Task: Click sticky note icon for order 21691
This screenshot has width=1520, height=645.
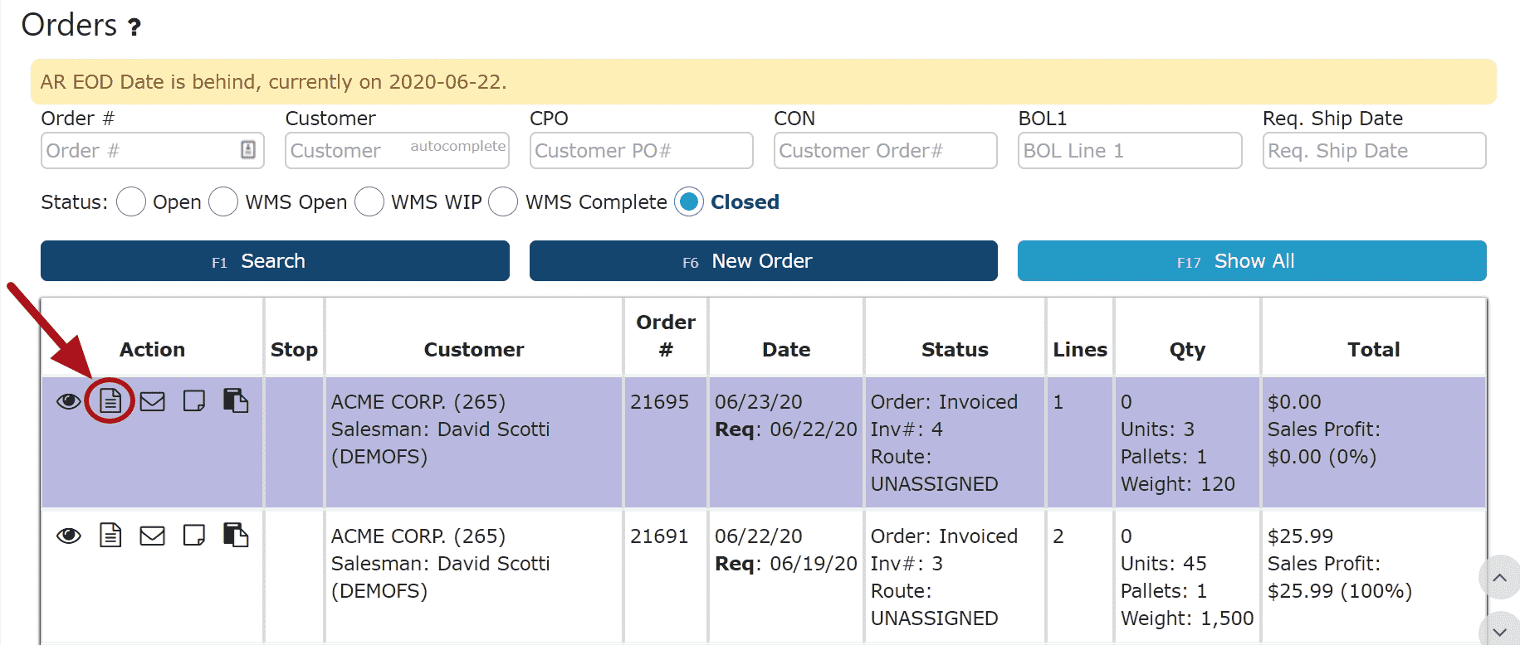Action: coord(194,536)
